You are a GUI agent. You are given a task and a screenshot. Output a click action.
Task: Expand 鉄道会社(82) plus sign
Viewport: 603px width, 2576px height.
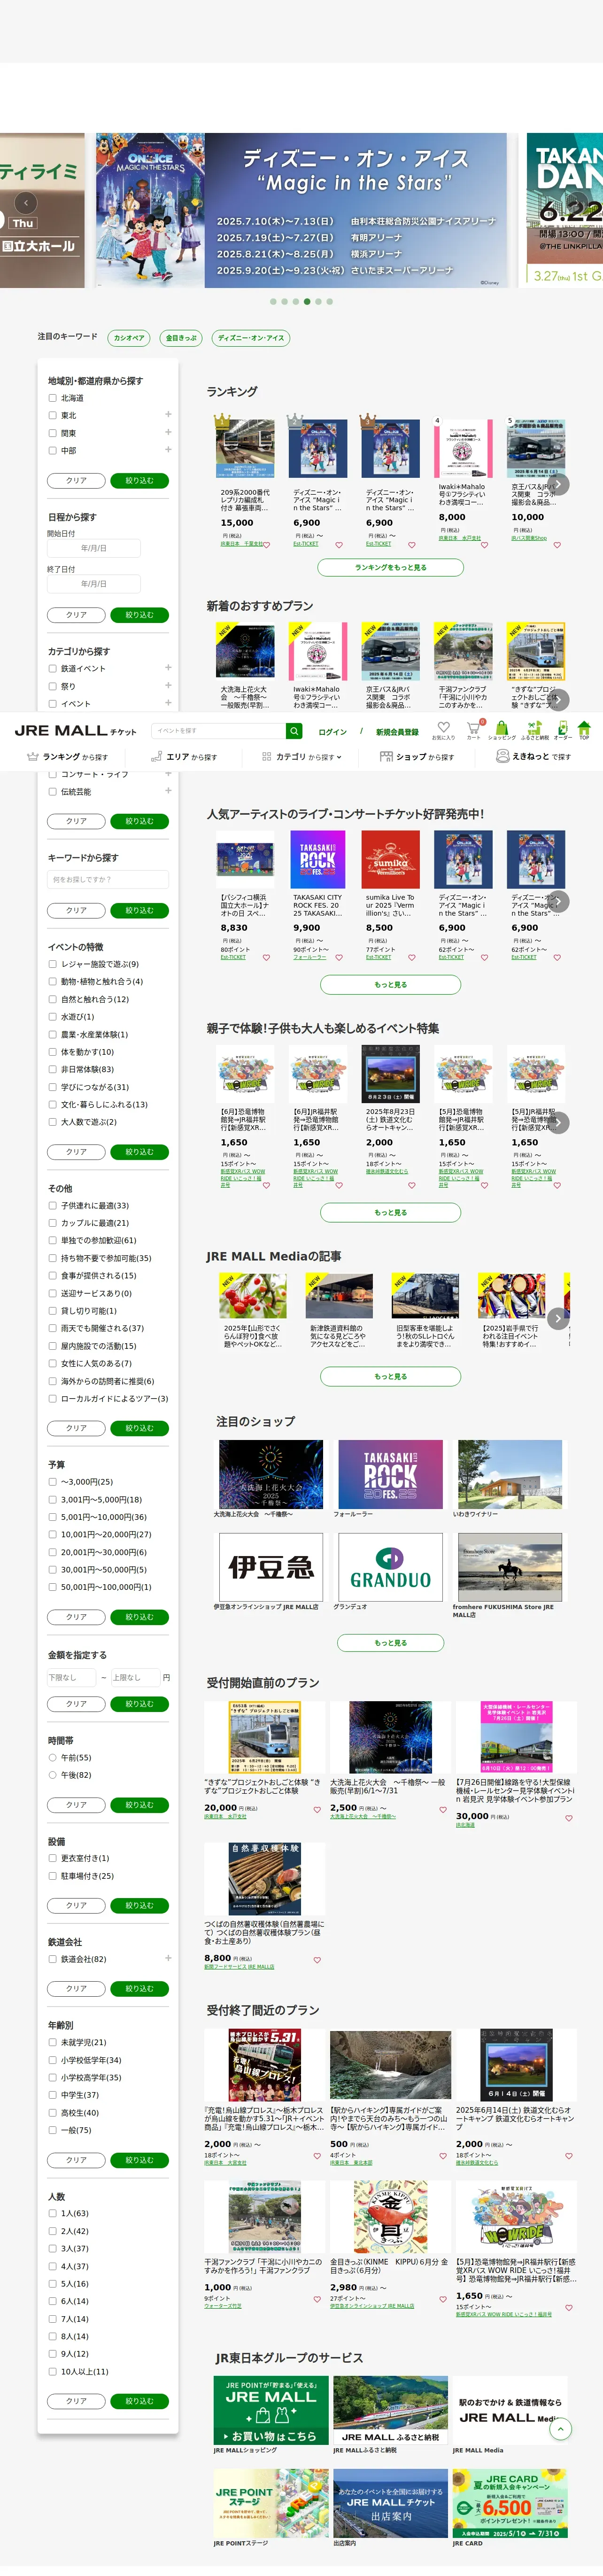(168, 1959)
